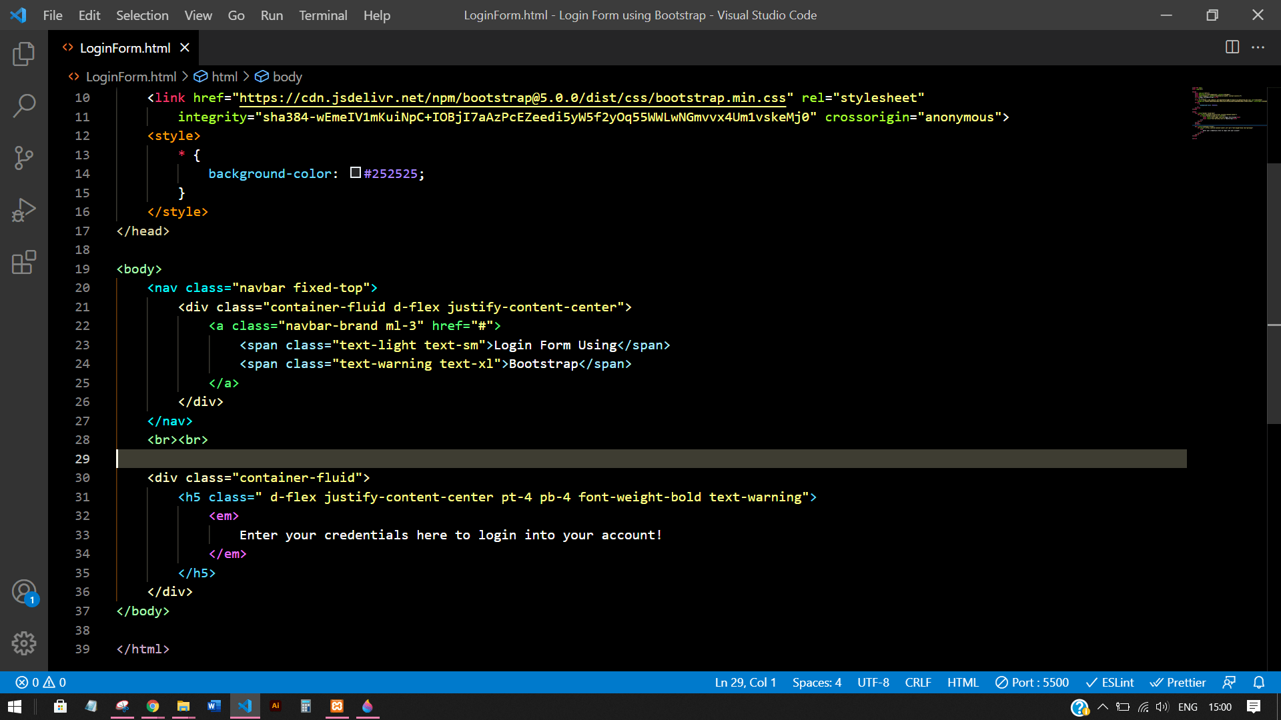The width and height of the screenshot is (1281, 720).
Task: Toggle Live Server on Port 5500
Action: coord(1032,682)
